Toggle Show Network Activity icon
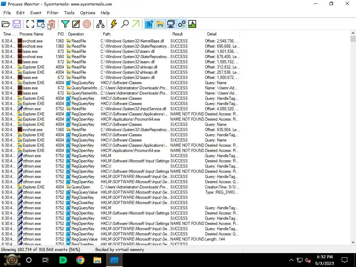356x267 pixels. (171, 24)
